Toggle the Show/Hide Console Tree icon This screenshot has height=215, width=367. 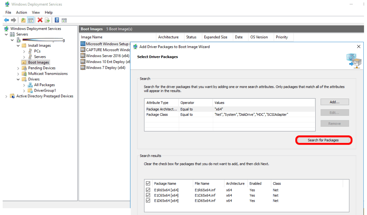click(x=31, y=20)
